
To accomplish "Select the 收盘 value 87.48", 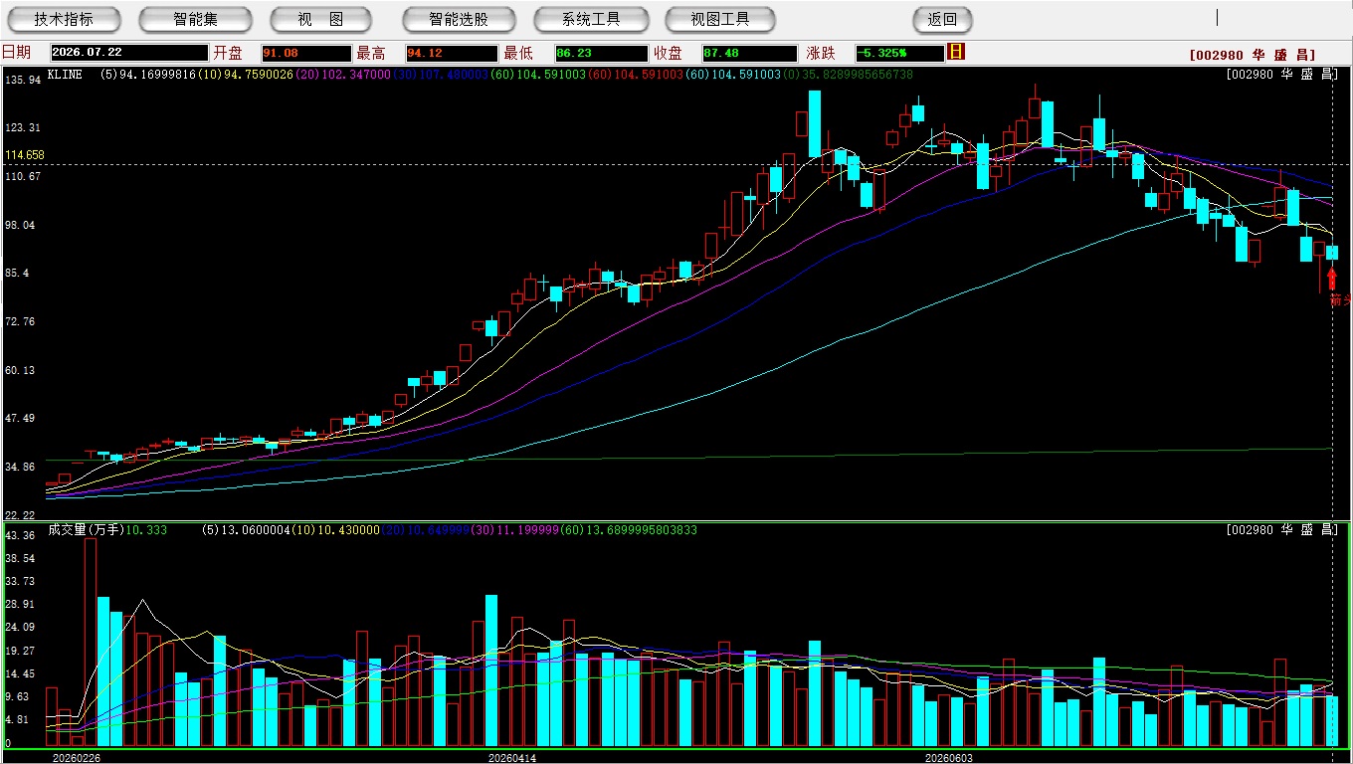I will pos(750,53).
